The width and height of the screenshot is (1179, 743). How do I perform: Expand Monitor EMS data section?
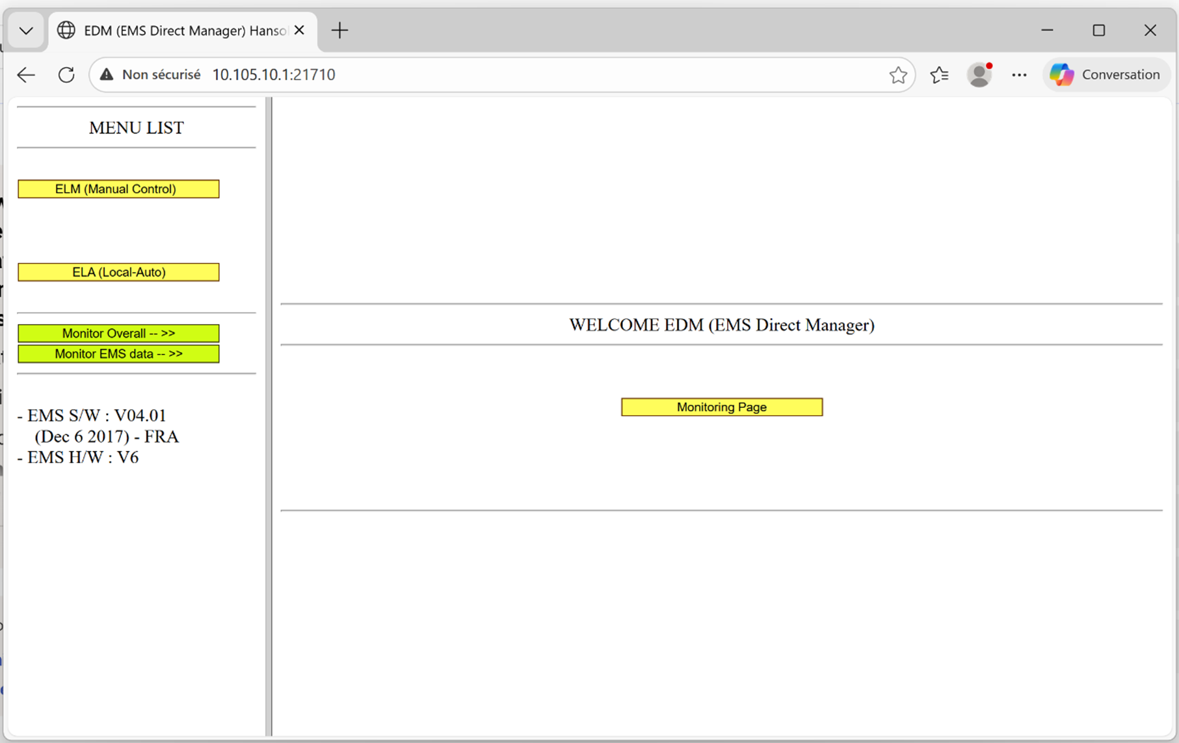(x=118, y=354)
